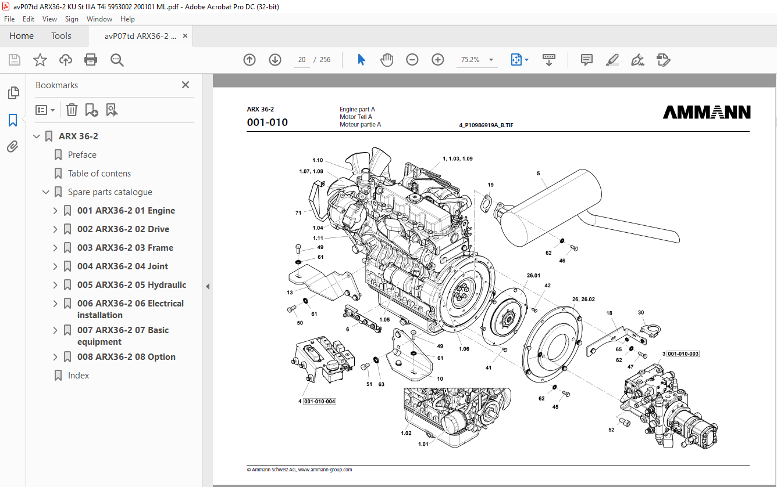Viewport: 777px width, 487px height.
Task: Open the Find text magnifier tool
Action: click(117, 60)
